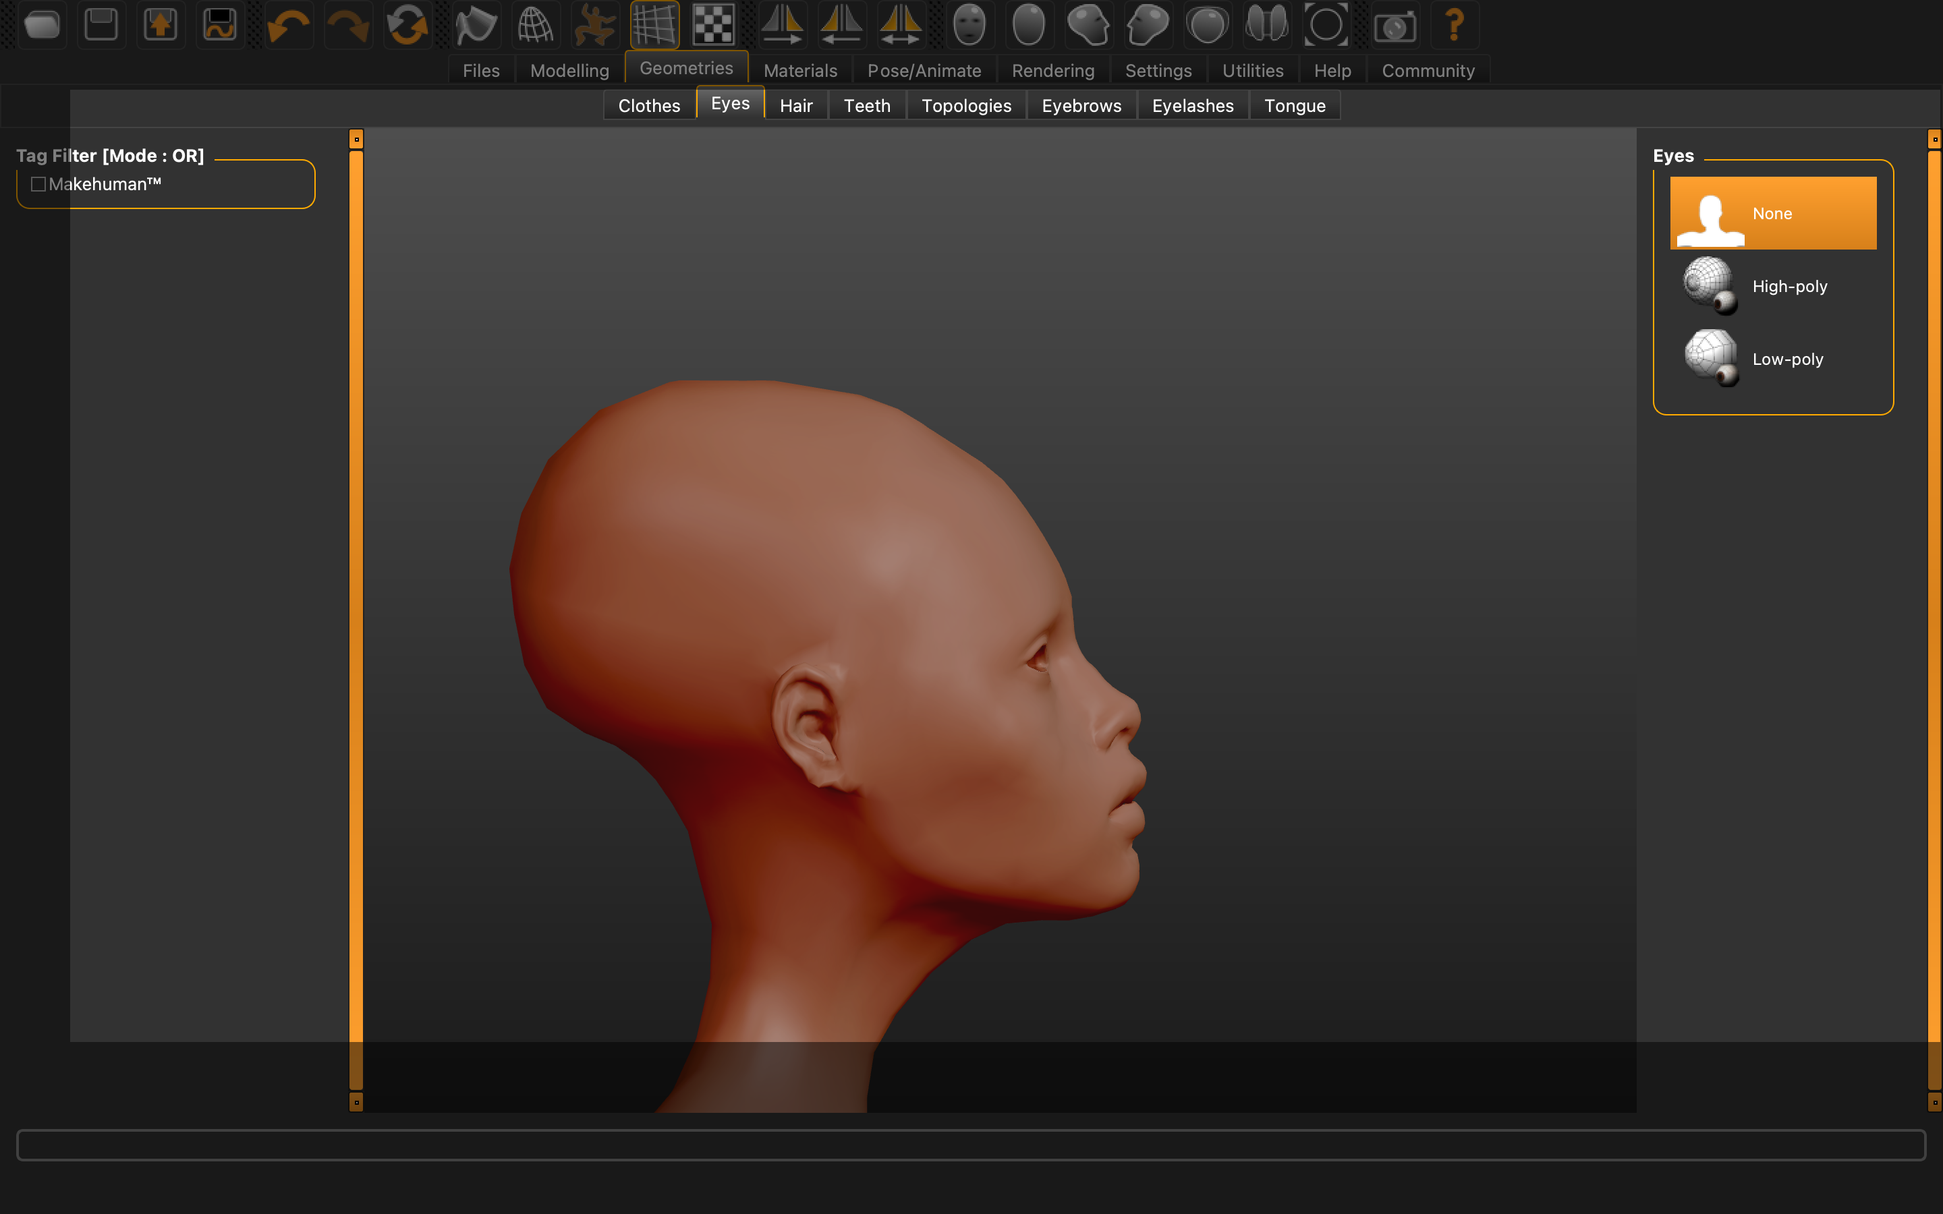Image resolution: width=1943 pixels, height=1214 pixels.
Task: Enable the Makehuman tag filter checkbox
Action: (38, 185)
